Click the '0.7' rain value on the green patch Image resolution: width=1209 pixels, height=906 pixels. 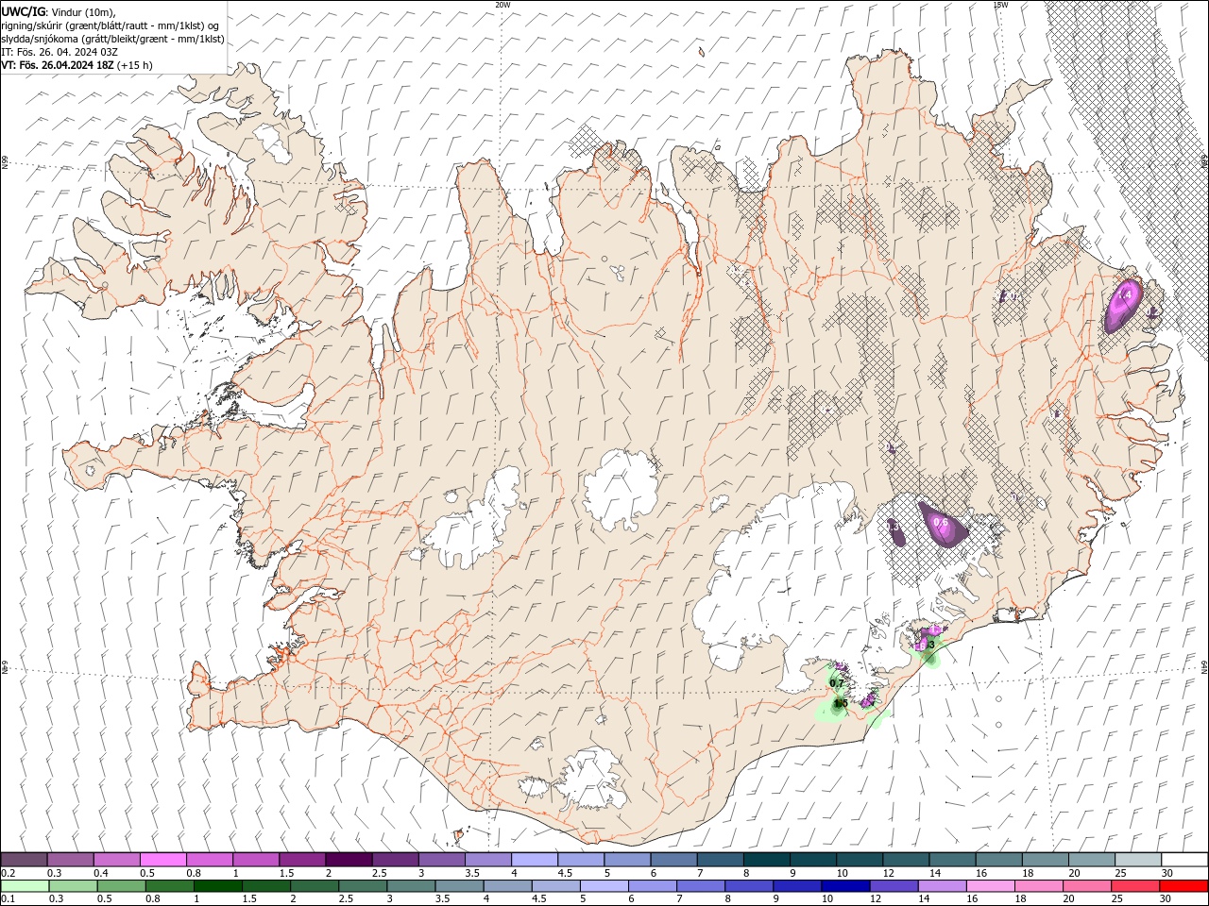click(837, 682)
